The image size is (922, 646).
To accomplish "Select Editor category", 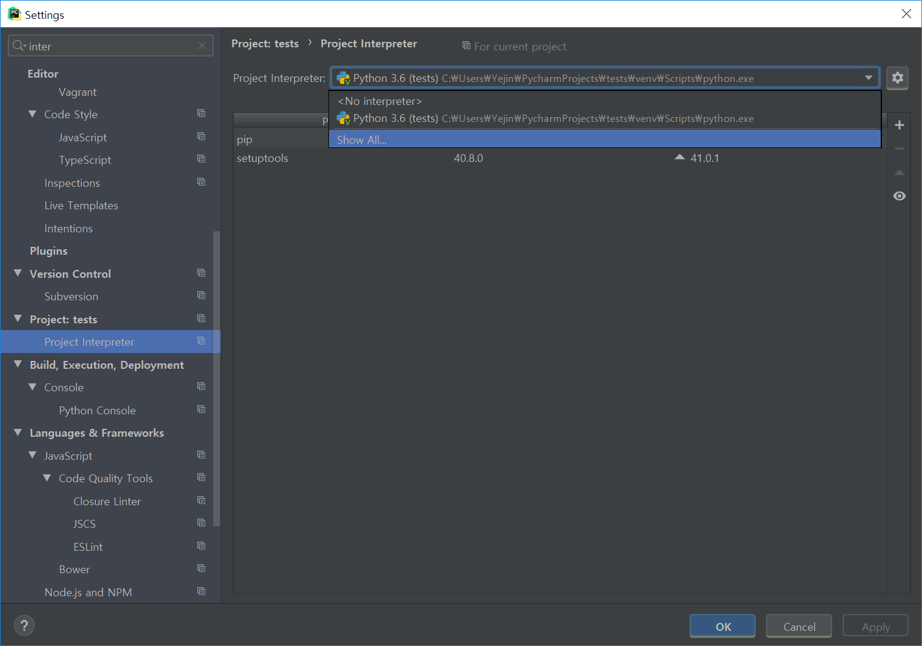I will pos(43,74).
